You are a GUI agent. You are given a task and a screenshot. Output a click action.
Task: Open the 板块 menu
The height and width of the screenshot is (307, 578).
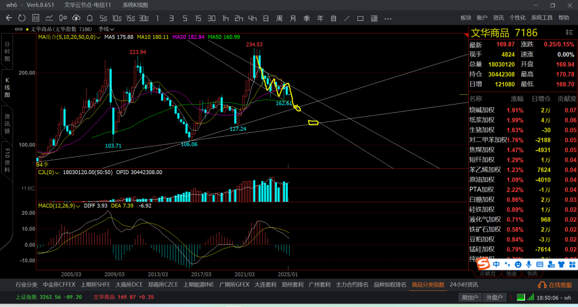click(x=466, y=18)
